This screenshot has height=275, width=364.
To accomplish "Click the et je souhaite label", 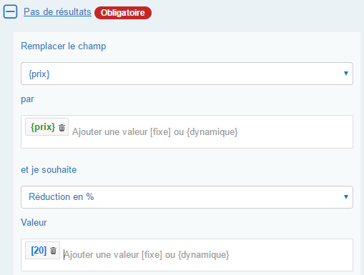I will pyautogui.click(x=49, y=170).
